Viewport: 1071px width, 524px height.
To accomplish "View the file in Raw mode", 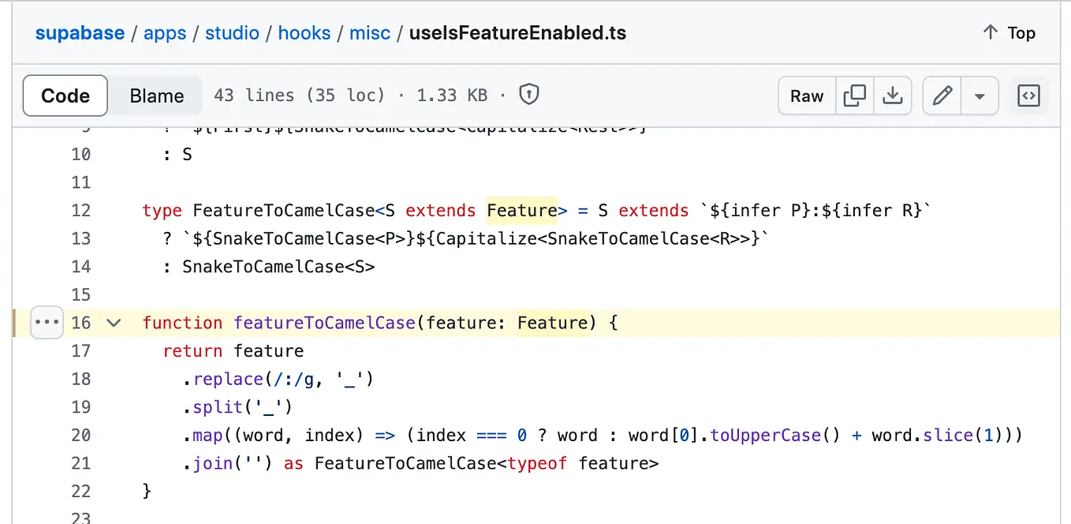I will [806, 95].
